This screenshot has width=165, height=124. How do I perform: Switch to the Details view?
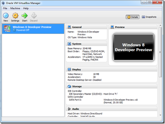132,17
